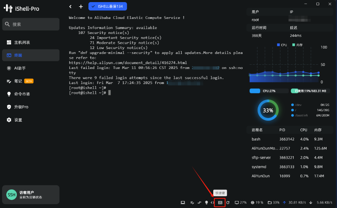Click the lightbulb icon in bottom toolbar

[x=207, y=203]
